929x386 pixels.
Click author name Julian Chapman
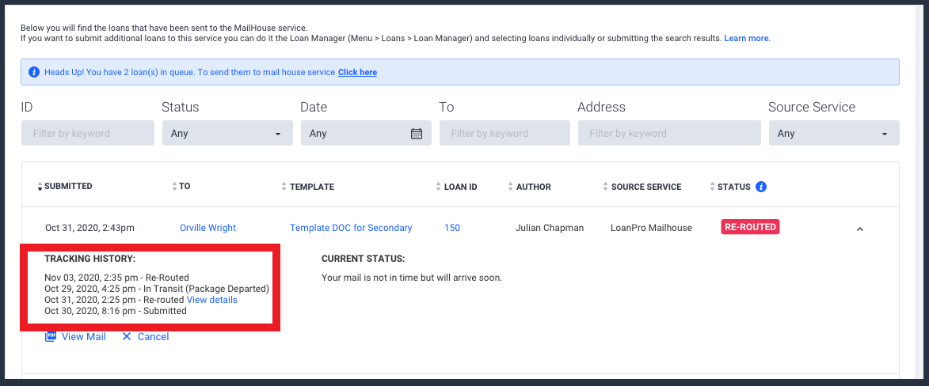(550, 227)
